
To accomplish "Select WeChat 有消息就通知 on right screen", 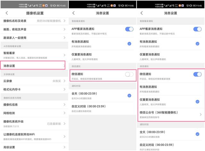I will point(171,89).
